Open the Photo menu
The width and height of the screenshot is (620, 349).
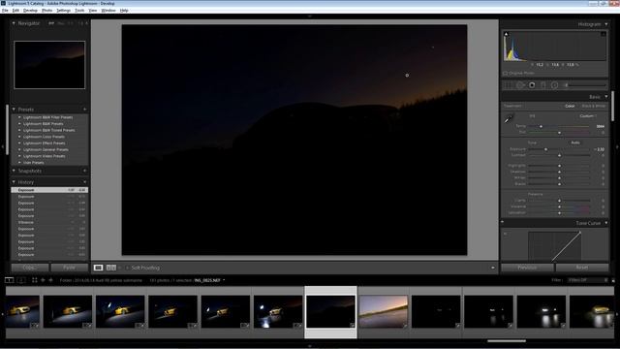tap(47, 11)
